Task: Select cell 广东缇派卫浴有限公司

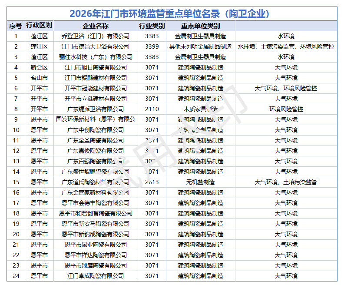Action: (96, 109)
